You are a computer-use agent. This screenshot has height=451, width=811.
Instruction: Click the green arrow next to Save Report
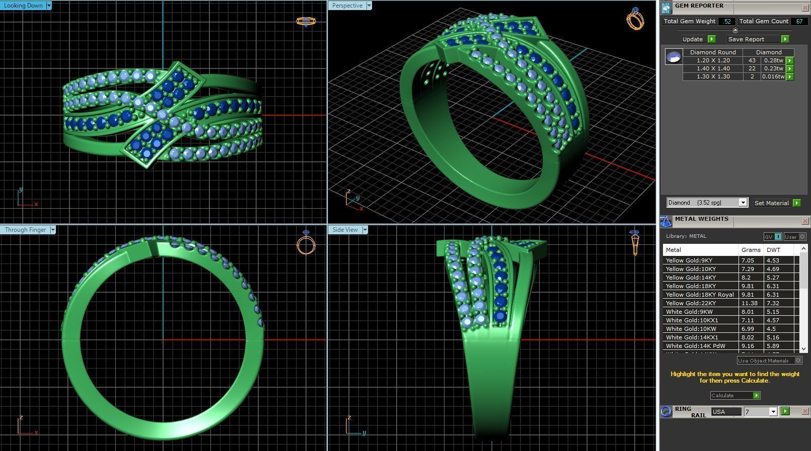785,39
